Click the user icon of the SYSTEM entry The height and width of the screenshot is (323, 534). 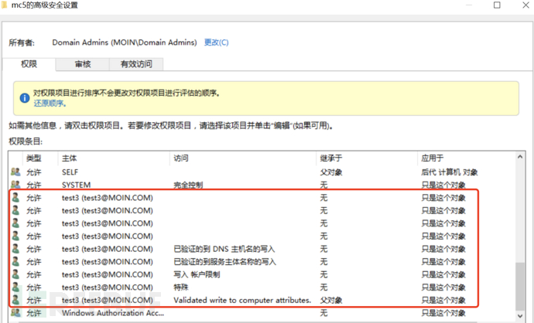point(15,185)
